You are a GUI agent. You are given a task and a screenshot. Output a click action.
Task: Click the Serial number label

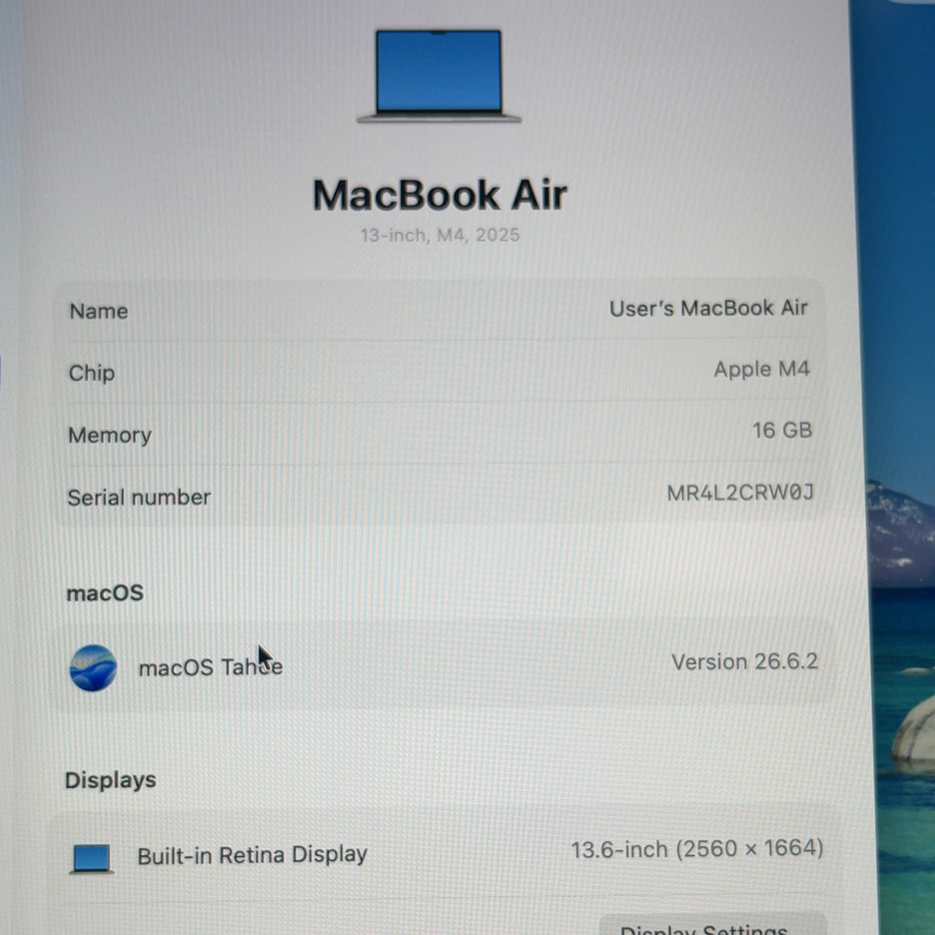tap(139, 498)
